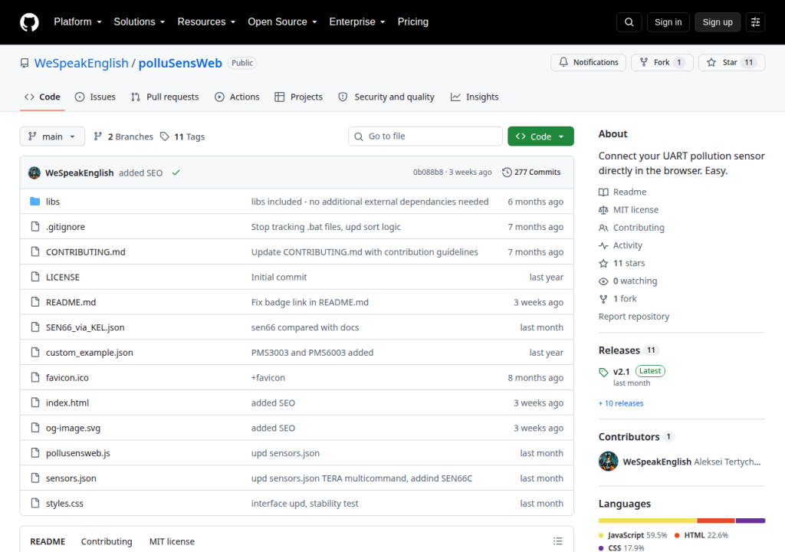The width and height of the screenshot is (785, 552).
Task: Switch to the Pull requests tab
Action: pos(165,97)
